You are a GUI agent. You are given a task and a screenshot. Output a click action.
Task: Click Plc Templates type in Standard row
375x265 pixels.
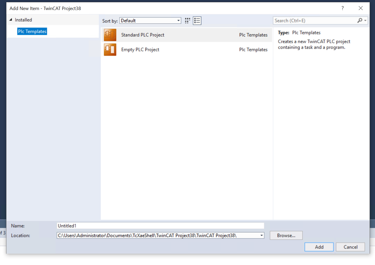pyautogui.click(x=253, y=35)
